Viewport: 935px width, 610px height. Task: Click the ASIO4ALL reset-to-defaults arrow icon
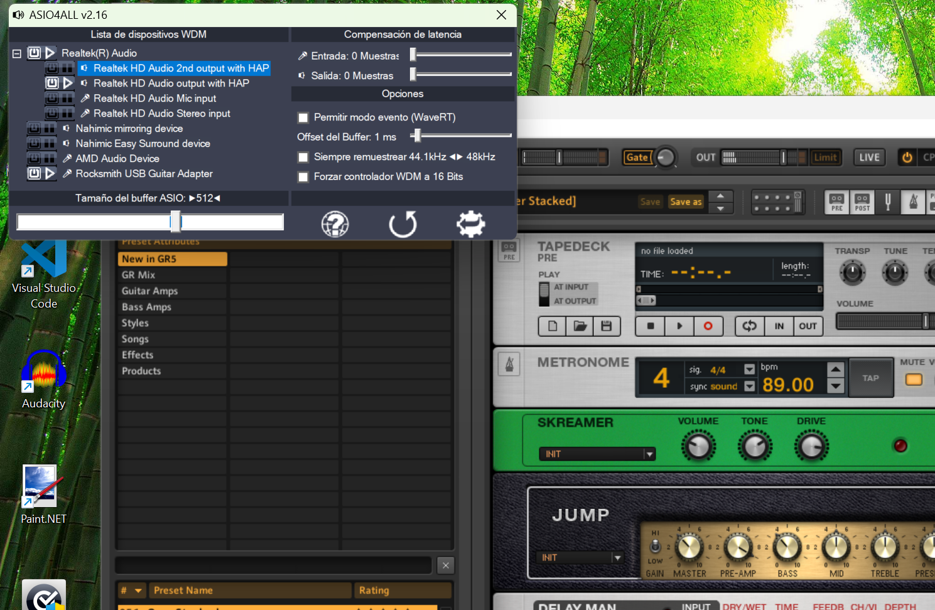pyautogui.click(x=403, y=224)
